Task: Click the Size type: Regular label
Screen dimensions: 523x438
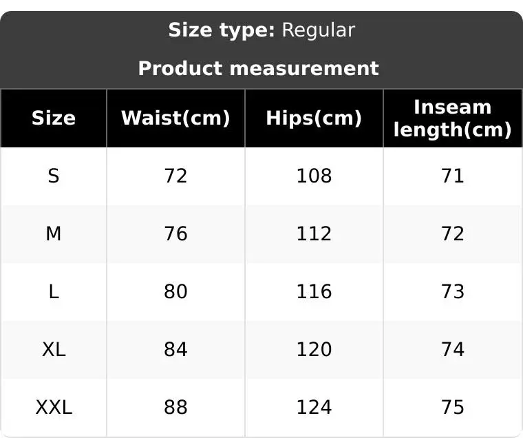Action: click(x=261, y=30)
